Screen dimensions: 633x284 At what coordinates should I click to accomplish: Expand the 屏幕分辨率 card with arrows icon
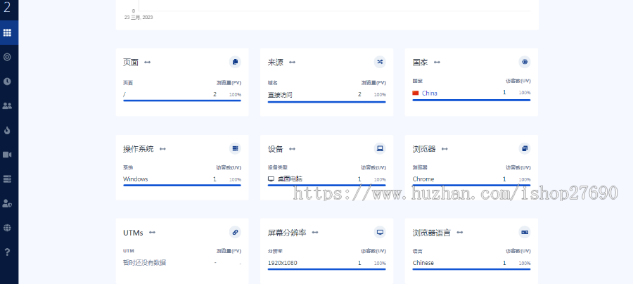tap(315, 233)
